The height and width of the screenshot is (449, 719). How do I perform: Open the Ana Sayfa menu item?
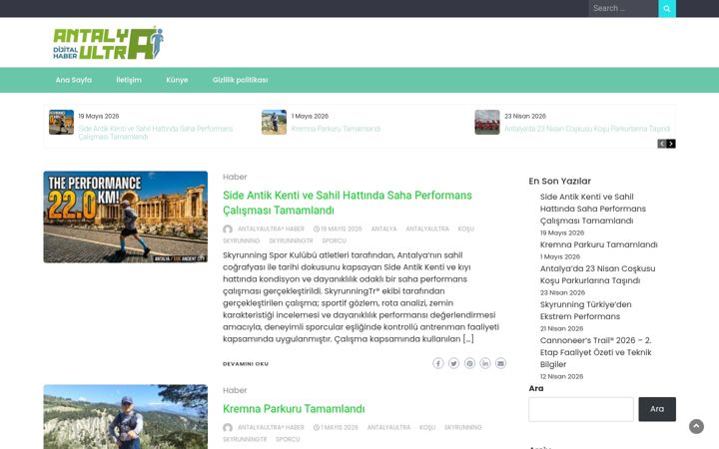tap(74, 80)
